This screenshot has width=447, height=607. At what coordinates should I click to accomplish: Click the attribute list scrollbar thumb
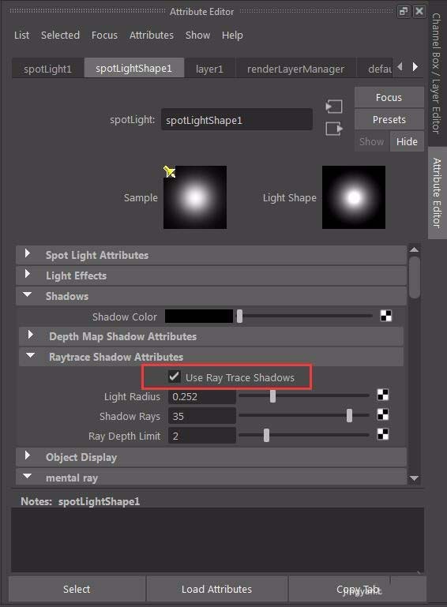tap(415, 277)
